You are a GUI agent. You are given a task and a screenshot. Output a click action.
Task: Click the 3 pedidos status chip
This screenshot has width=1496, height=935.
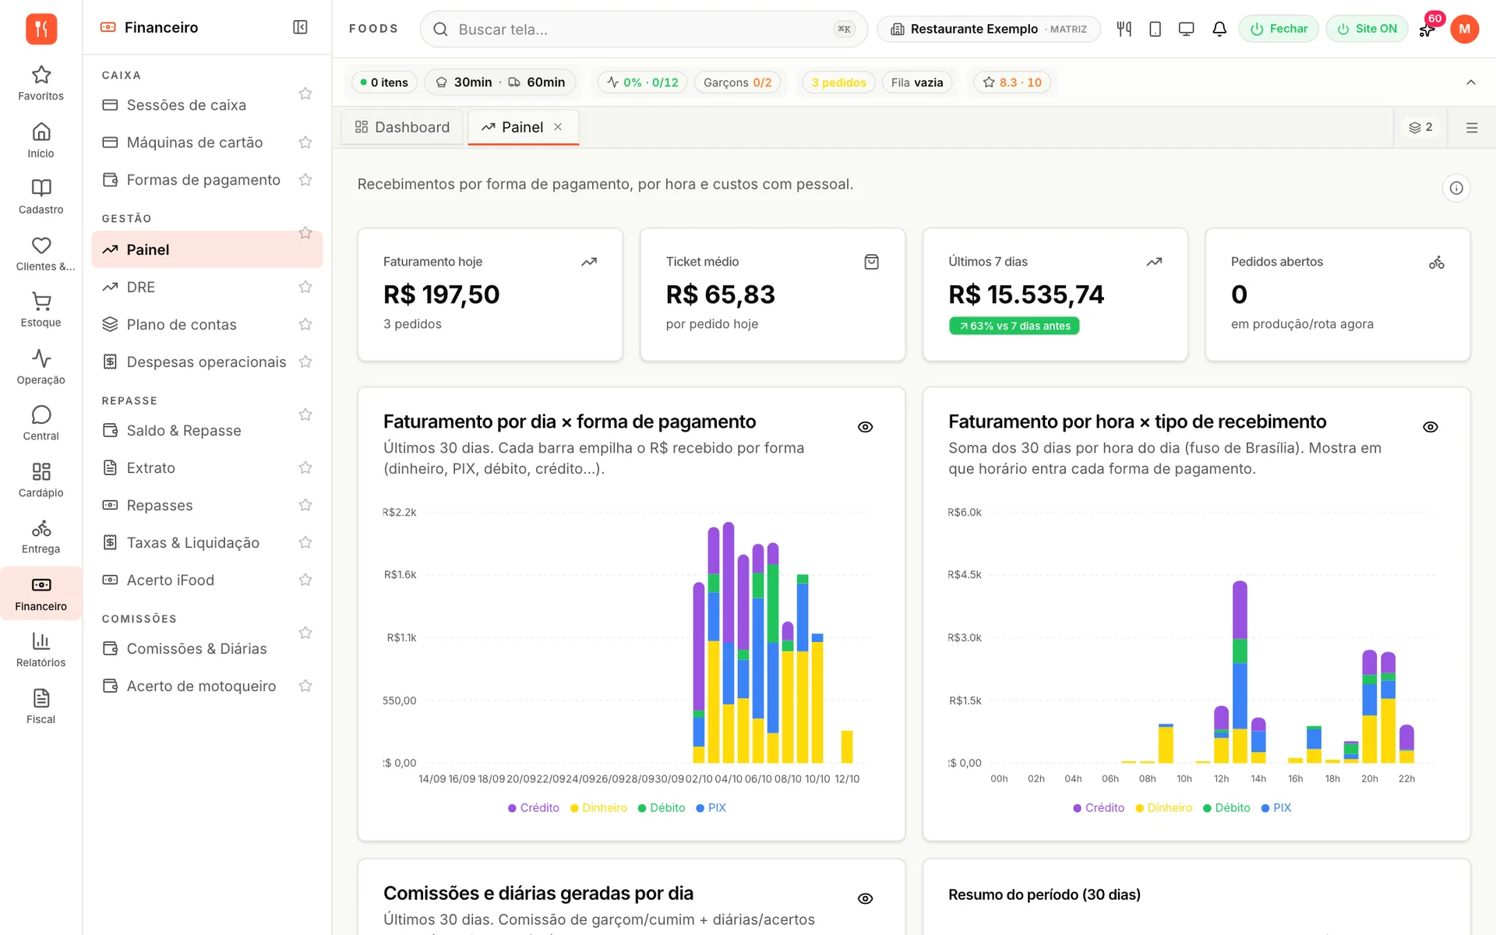coord(838,82)
